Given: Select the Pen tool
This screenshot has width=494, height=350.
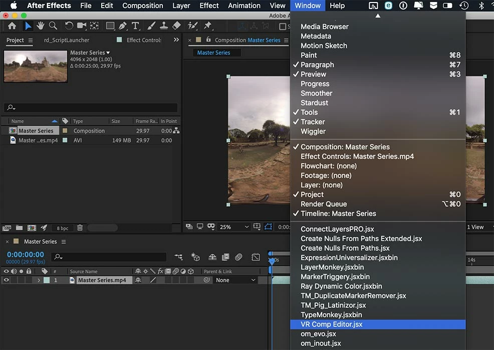Looking at the screenshot, I should pyautogui.click(x=123, y=26).
